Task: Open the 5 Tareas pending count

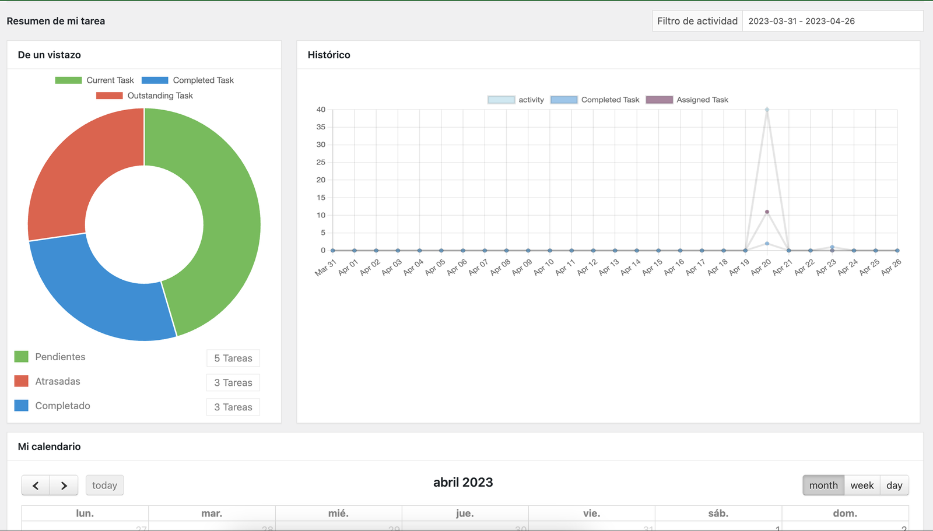Action: tap(233, 358)
